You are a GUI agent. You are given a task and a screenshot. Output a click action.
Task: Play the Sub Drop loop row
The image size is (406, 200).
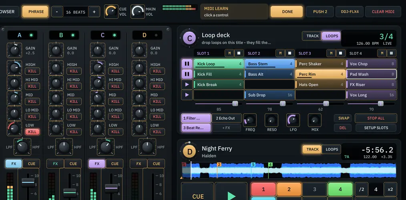point(187,95)
